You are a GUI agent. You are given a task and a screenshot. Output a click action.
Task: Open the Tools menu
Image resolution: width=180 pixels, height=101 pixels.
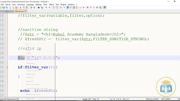pyautogui.click(x=45, y=4)
